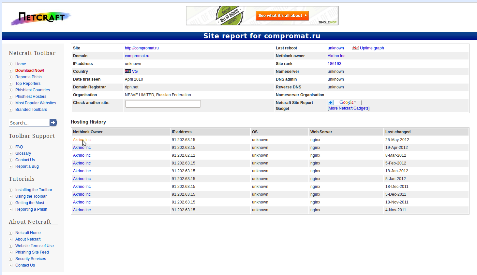Open About Netcraft link in sidebar
477x275 pixels.
[28, 239]
